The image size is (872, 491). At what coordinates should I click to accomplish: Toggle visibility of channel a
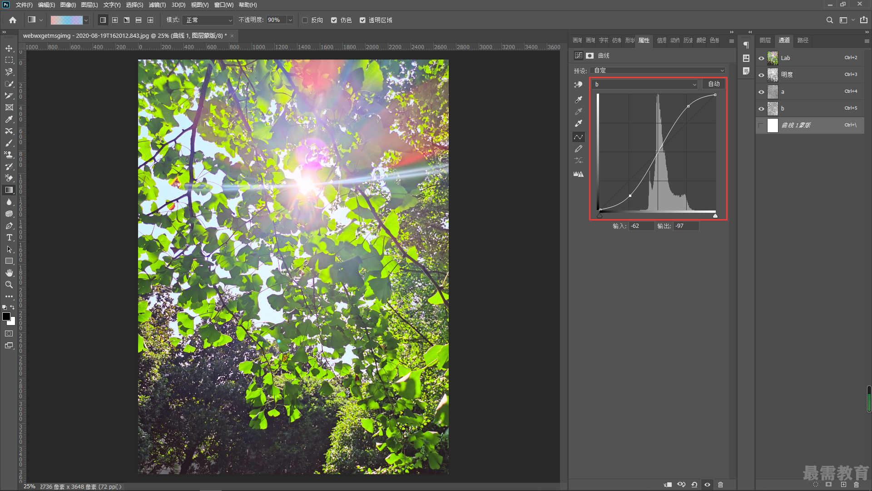click(x=761, y=92)
